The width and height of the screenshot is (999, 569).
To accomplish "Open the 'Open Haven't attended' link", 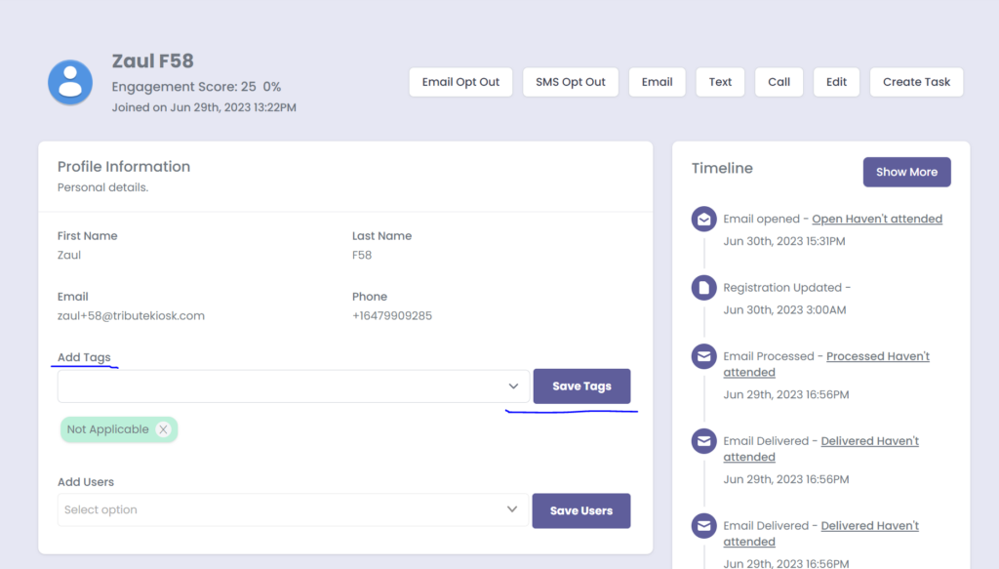I will coord(877,220).
